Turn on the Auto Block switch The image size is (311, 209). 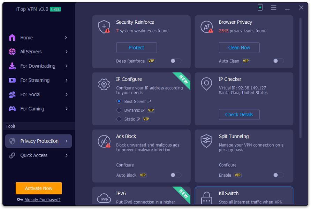coord(176,175)
